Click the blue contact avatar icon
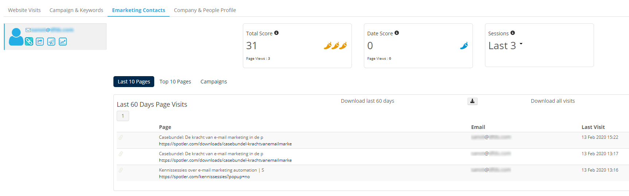Viewport: 629px width, 196px height. pos(16,37)
